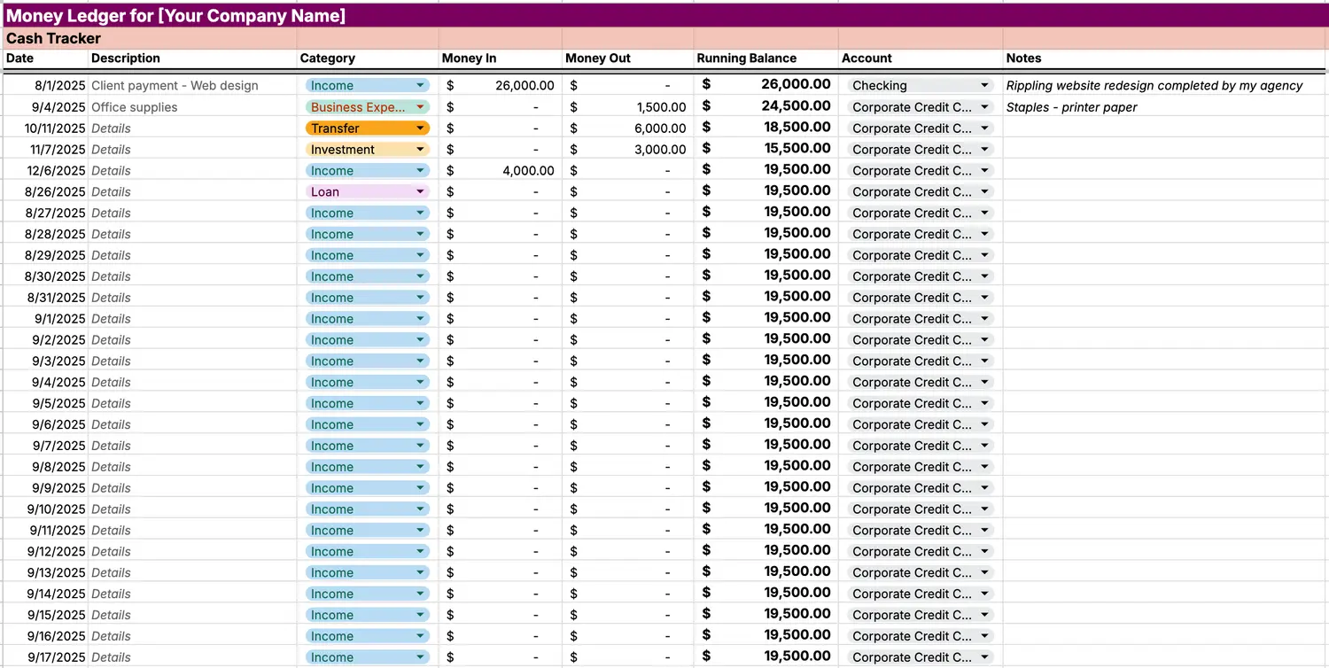The height and width of the screenshot is (668, 1329).
Task: Open the Investment category dropdown
Action: coord(368,150)
